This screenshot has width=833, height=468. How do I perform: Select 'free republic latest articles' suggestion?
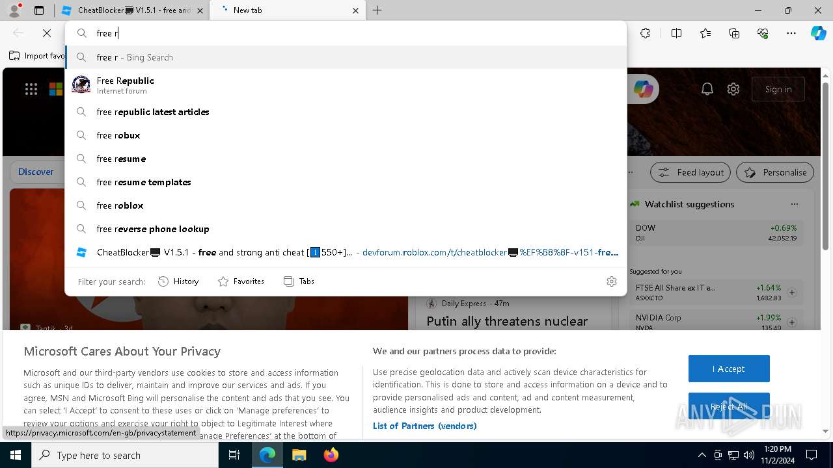(x=346, y=112)
